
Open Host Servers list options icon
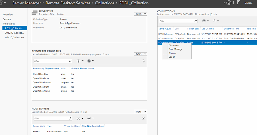click(79, 118)
